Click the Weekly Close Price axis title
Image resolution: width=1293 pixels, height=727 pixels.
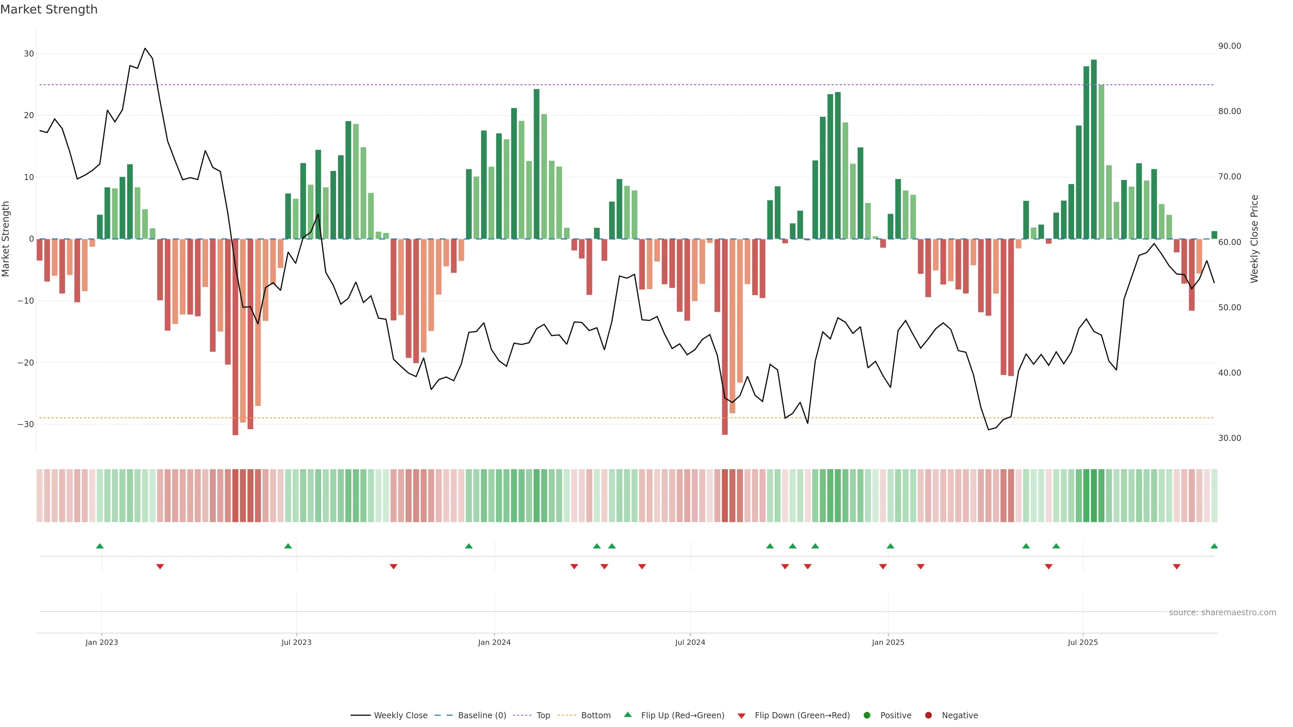coord(1254,239)
